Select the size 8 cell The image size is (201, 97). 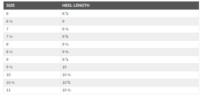(x=32, y=44)
